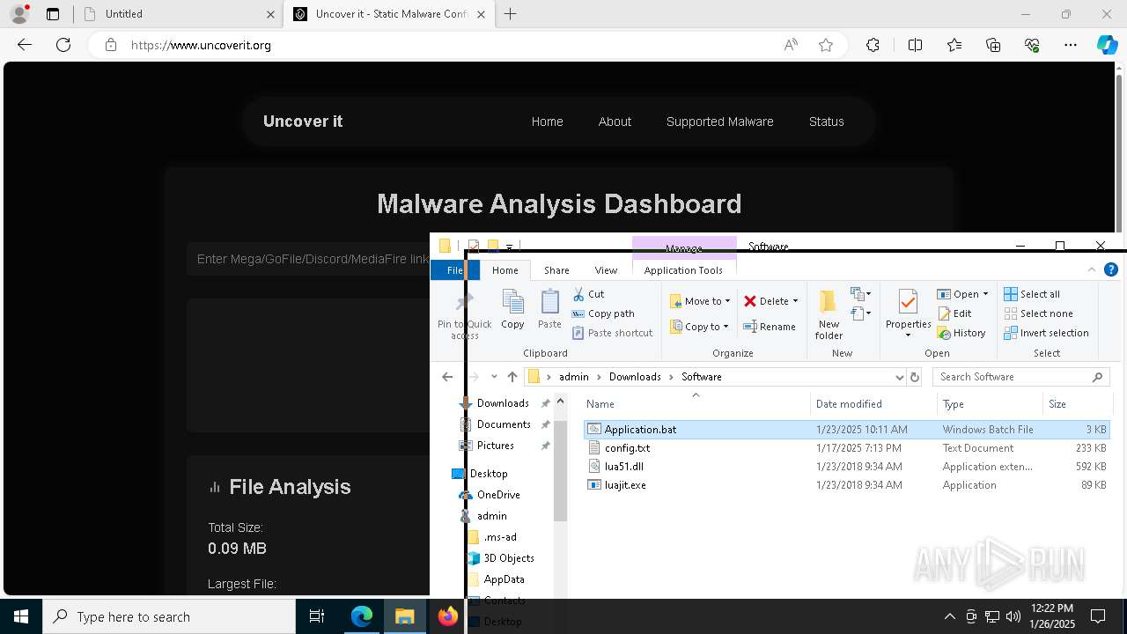
Task: Create a New folder from ribbon
Action: click(829, 313)
